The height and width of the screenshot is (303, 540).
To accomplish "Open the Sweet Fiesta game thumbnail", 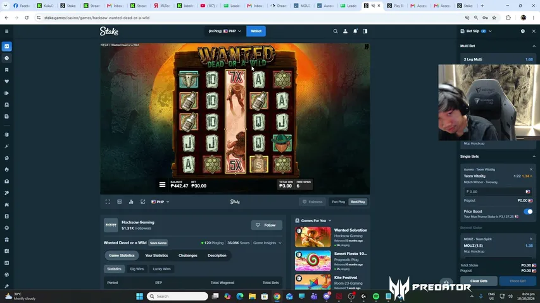I will pos(313,261).
